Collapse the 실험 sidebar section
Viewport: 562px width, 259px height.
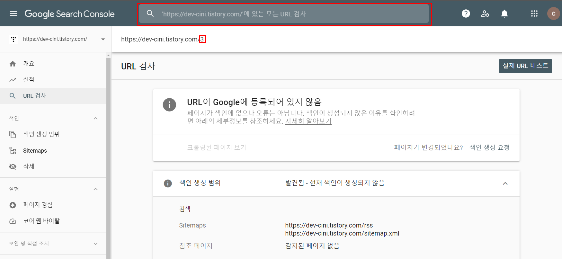click(95, 189)
